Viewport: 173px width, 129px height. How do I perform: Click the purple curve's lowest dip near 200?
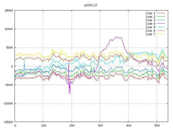[x=70, y=93]
